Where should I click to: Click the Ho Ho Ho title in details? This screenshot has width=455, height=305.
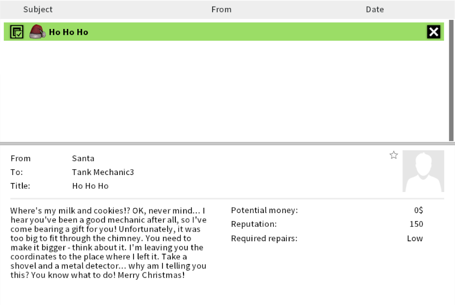coord(90,186)
